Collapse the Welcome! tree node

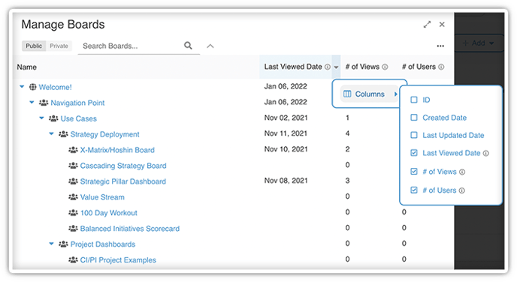tap(22, 86)
